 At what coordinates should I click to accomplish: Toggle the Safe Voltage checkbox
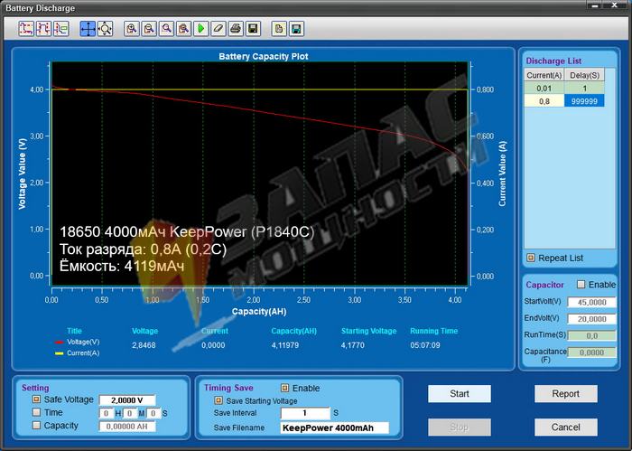click(x=37, y=399)
